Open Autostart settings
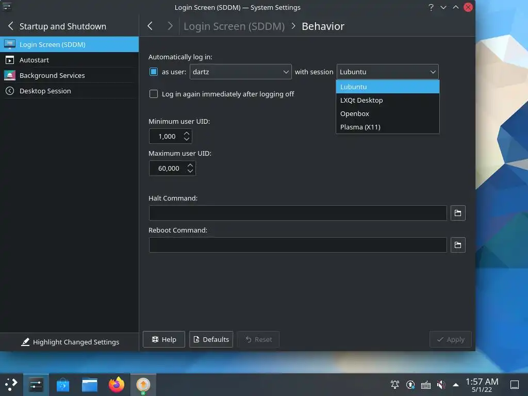The width and height of the screenshot is (528, 396). [70, 60]
